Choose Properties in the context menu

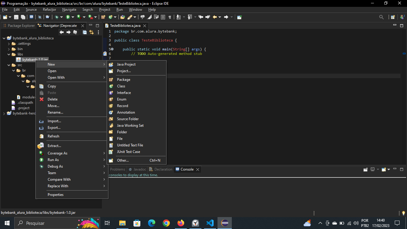pyautogui.click(x=72, y=195)
